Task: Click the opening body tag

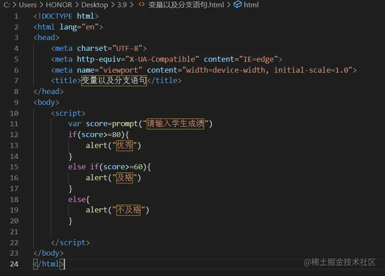Action: point(46,103)
